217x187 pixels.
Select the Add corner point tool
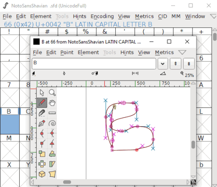click(x=42, y=144)
